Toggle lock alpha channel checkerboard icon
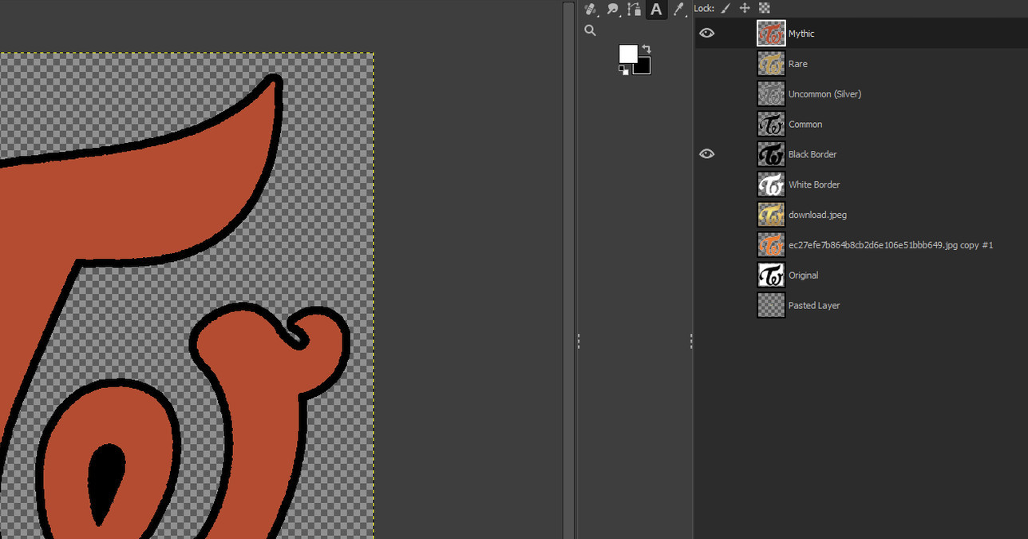Viewport: 1028px width, 539px height. tap(764, 8)
